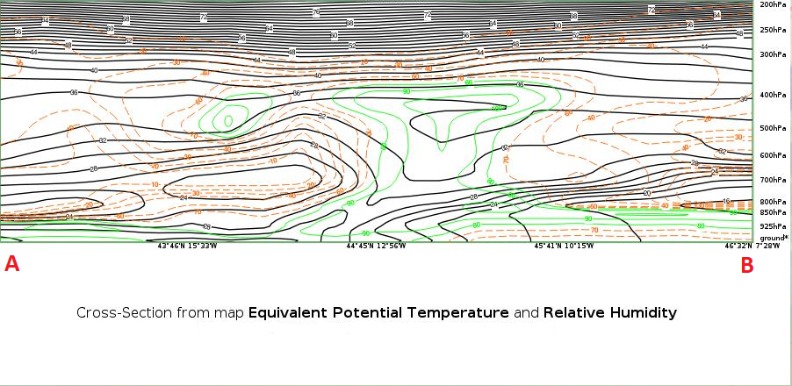Screen dimensions: 792x386
Task: Click the 43°46'N 15°33'W coordinate label
Action: point(187,247)
